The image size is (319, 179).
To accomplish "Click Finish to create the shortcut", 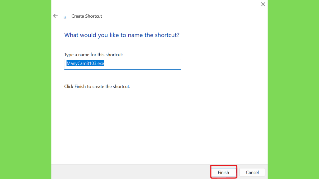I will click(223, 172).
